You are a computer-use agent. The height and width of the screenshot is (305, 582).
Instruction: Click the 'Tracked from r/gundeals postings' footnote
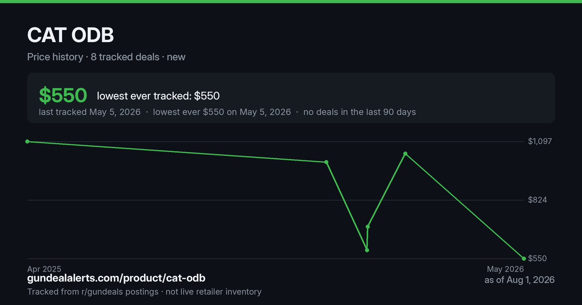coord(93,291)
